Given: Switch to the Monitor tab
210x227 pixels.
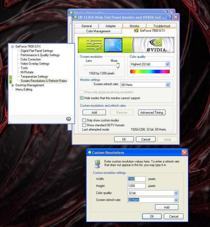Looking at the screenshot, I should [134, 26].
